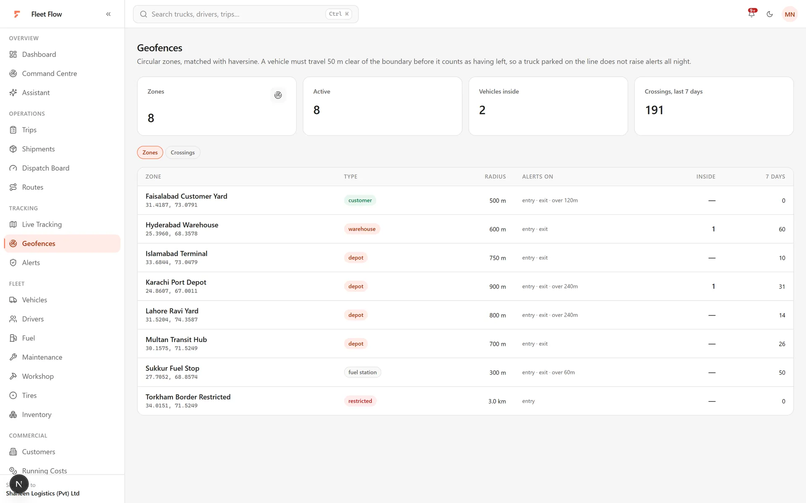Open the Karachi Port Depot zone row
806x503 pixels.
[465, 286]
